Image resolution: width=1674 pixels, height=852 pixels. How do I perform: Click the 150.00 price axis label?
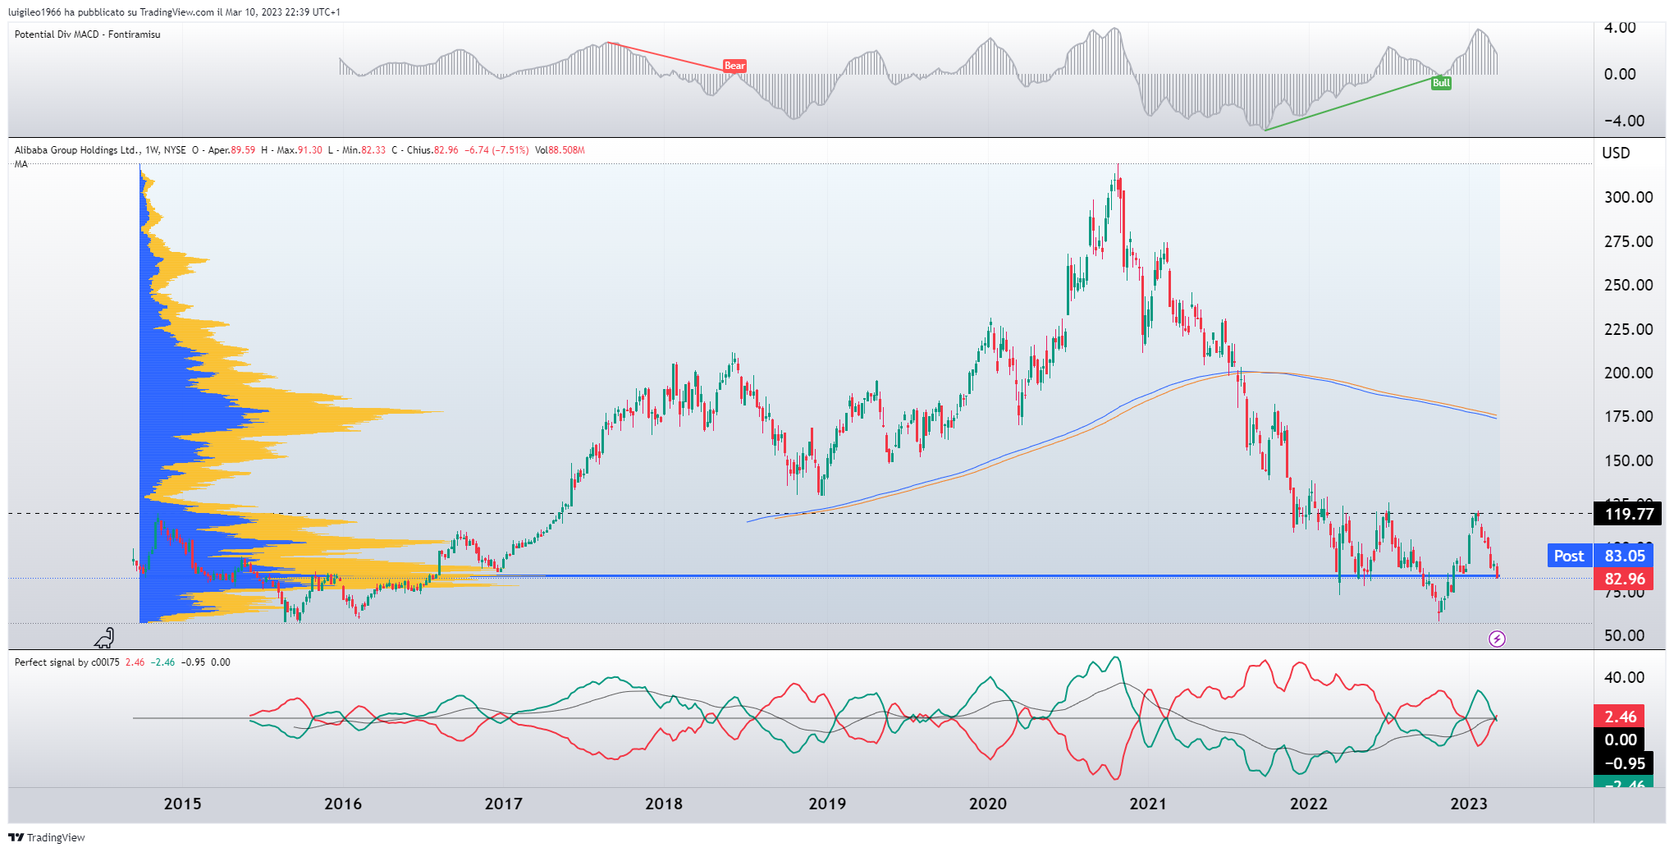click(x=1629, y=460)
